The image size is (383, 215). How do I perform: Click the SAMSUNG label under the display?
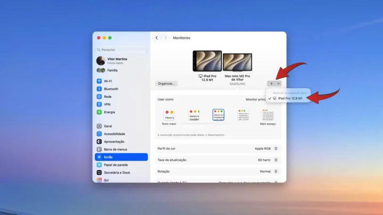point(237,84)
